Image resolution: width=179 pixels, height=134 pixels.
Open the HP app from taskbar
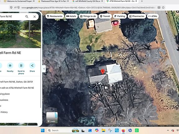[x=130, y=130]
